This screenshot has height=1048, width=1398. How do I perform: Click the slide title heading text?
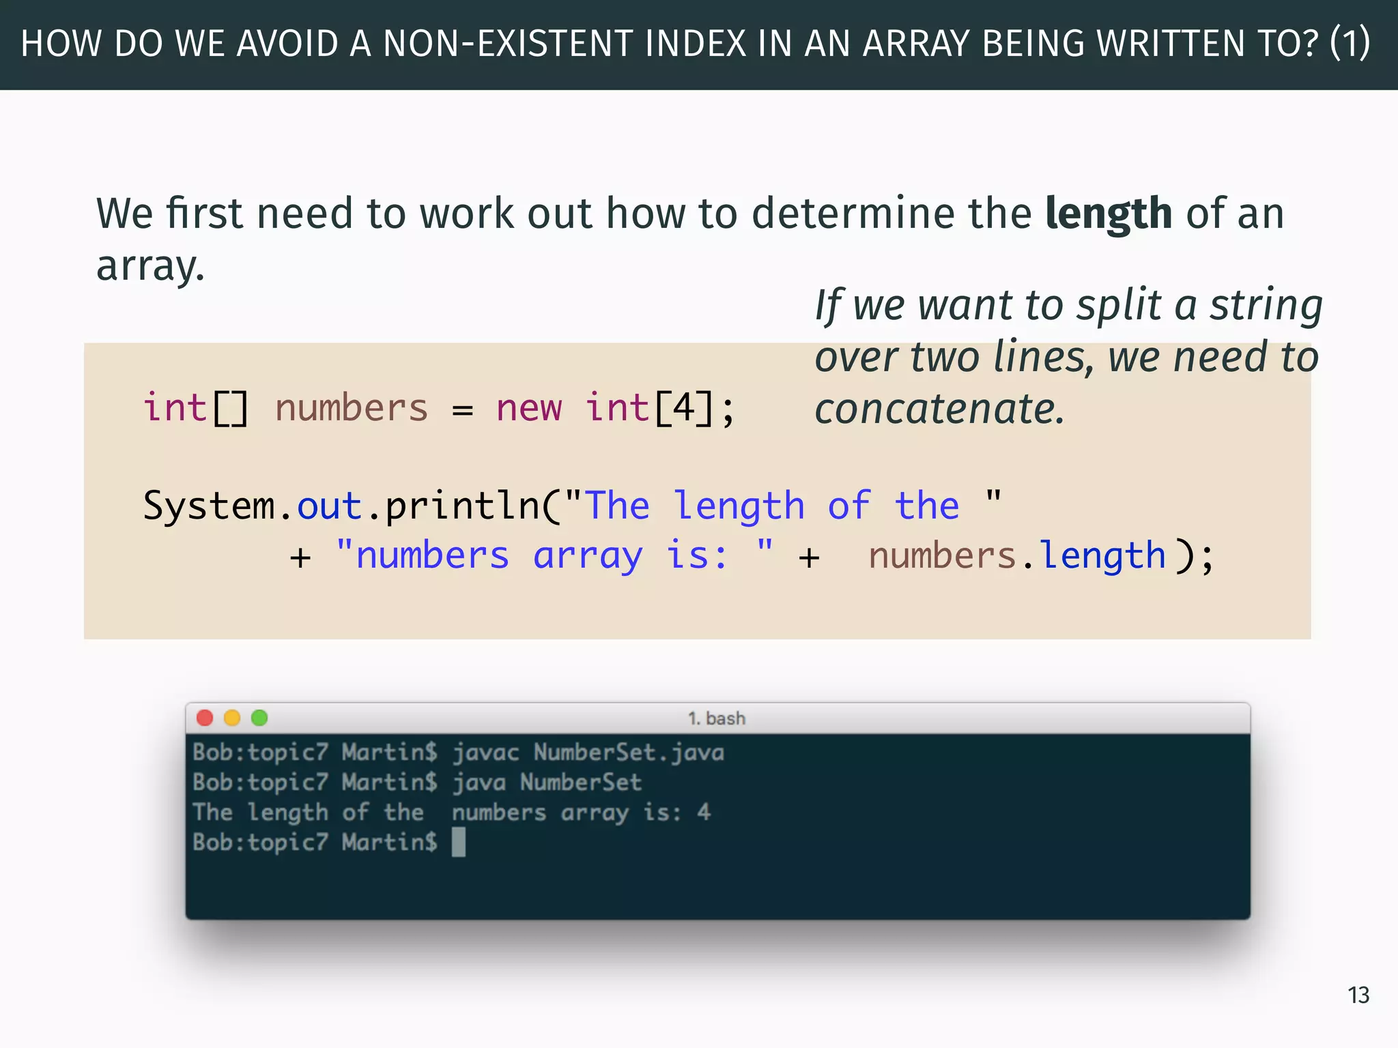[695, 44]
